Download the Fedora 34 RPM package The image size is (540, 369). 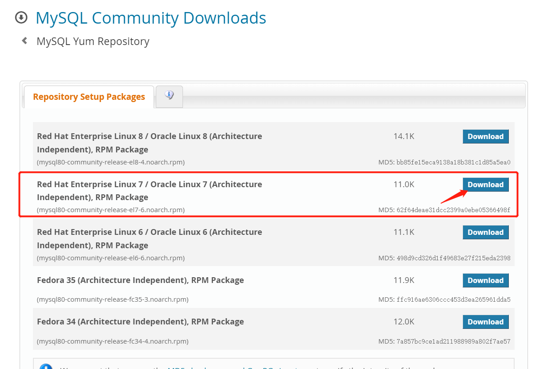486,322
